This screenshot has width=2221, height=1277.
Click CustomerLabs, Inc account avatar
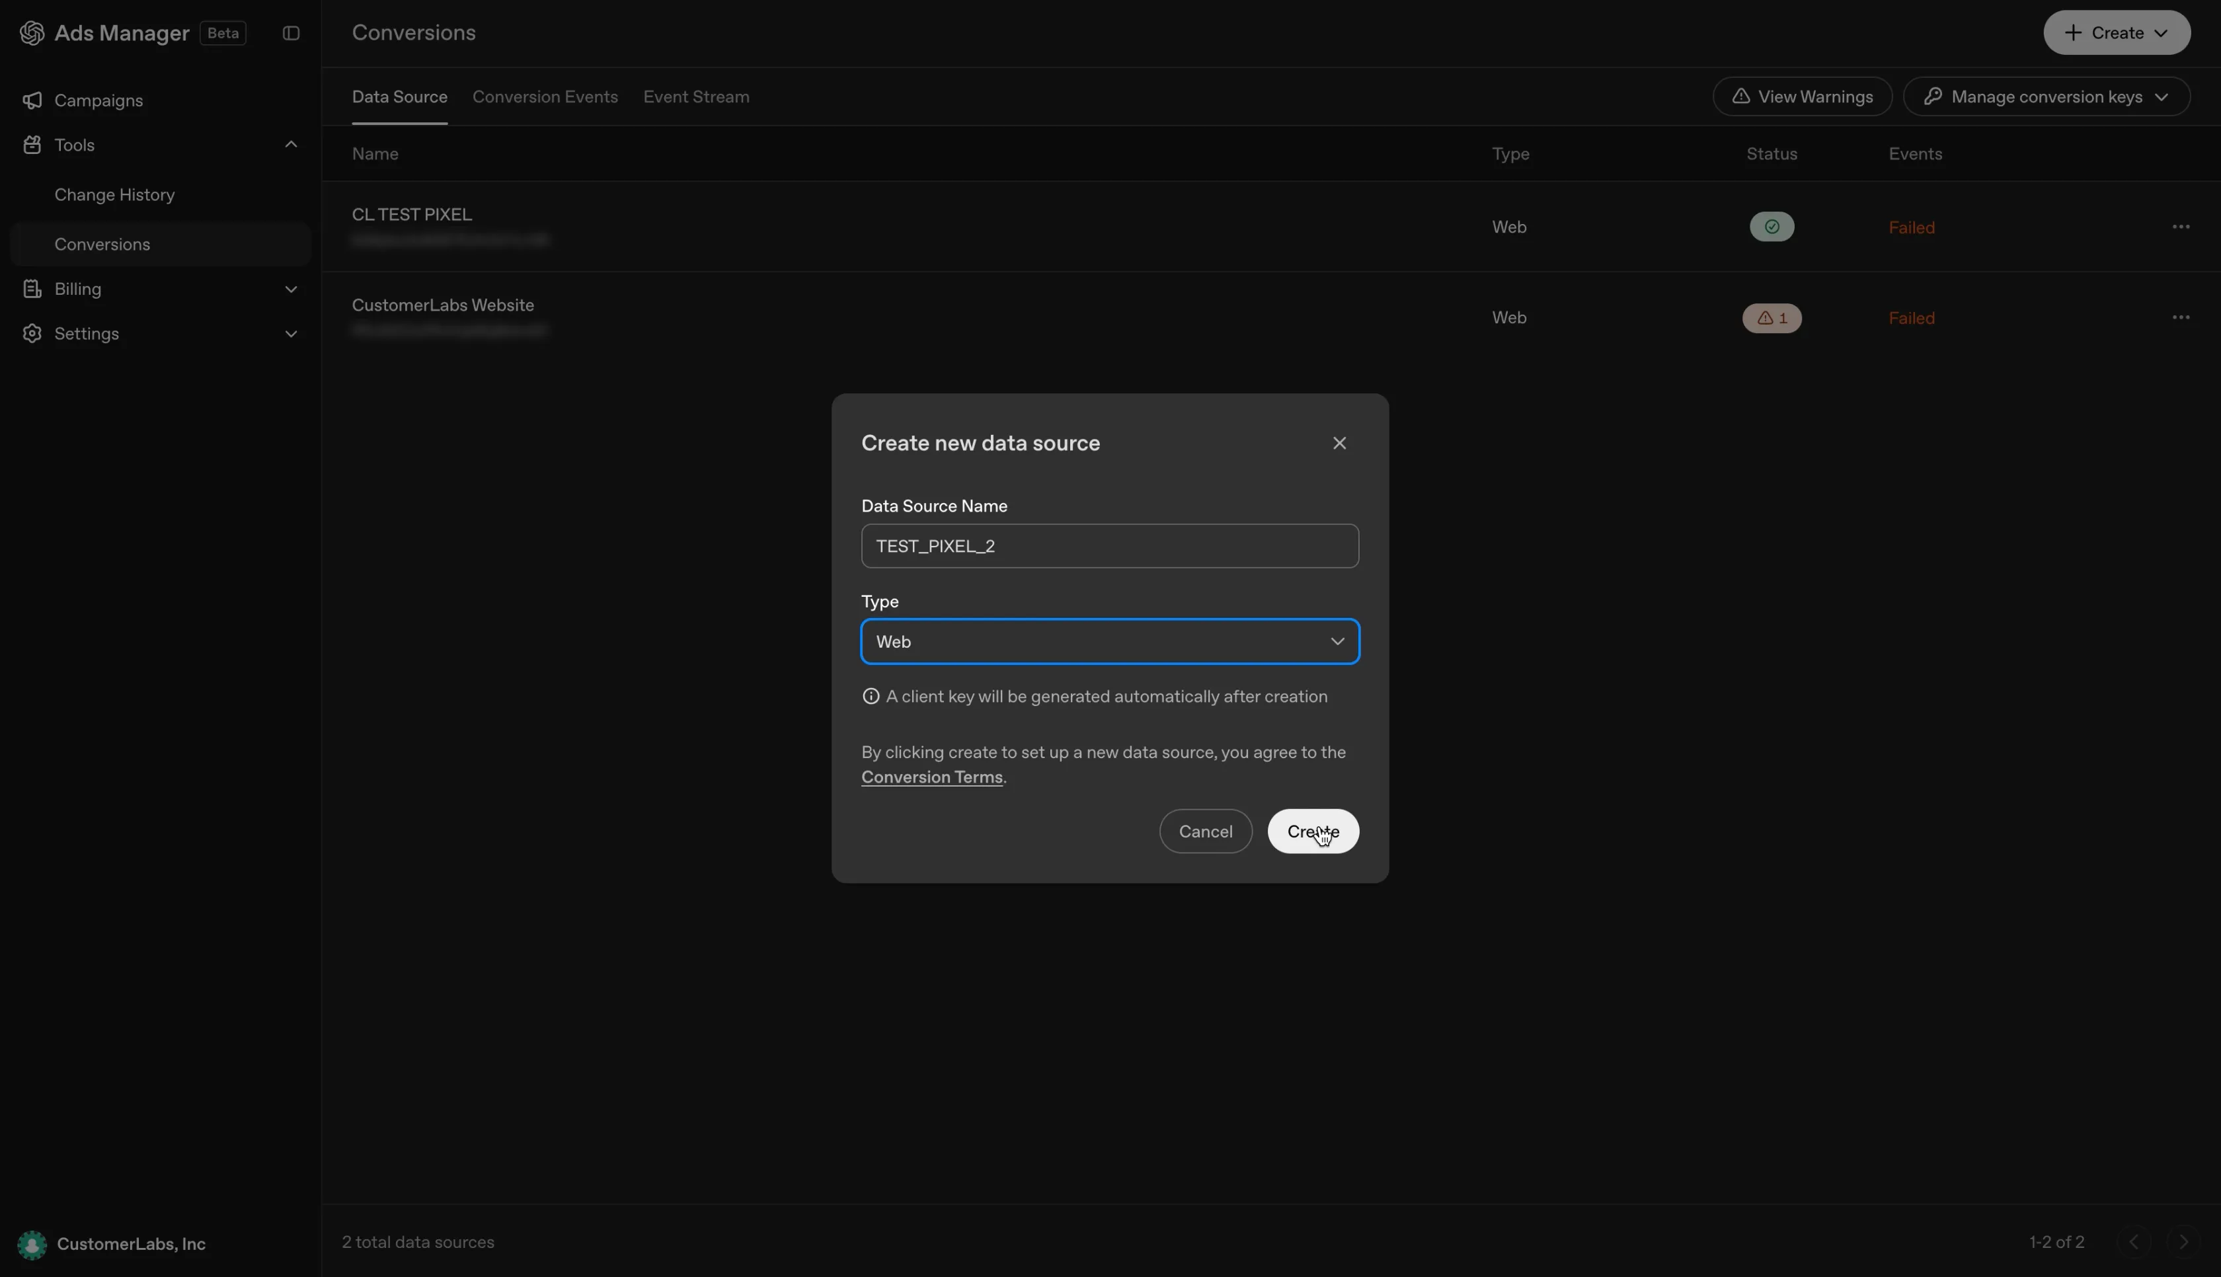point(32,1245)
